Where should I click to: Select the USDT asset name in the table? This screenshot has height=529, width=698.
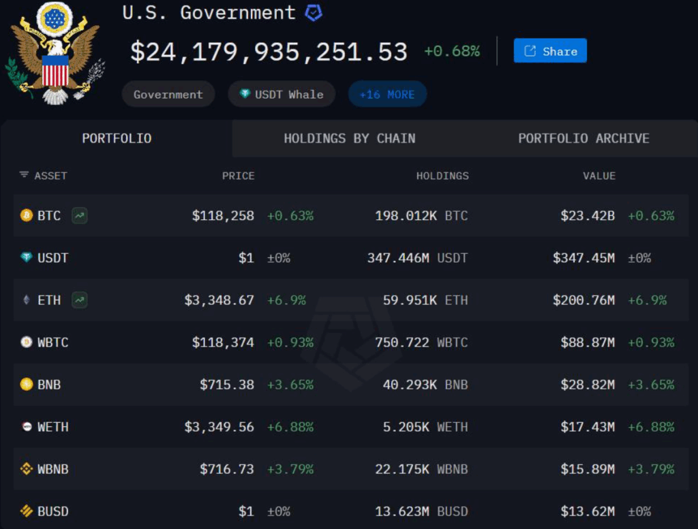pos(53,258)
